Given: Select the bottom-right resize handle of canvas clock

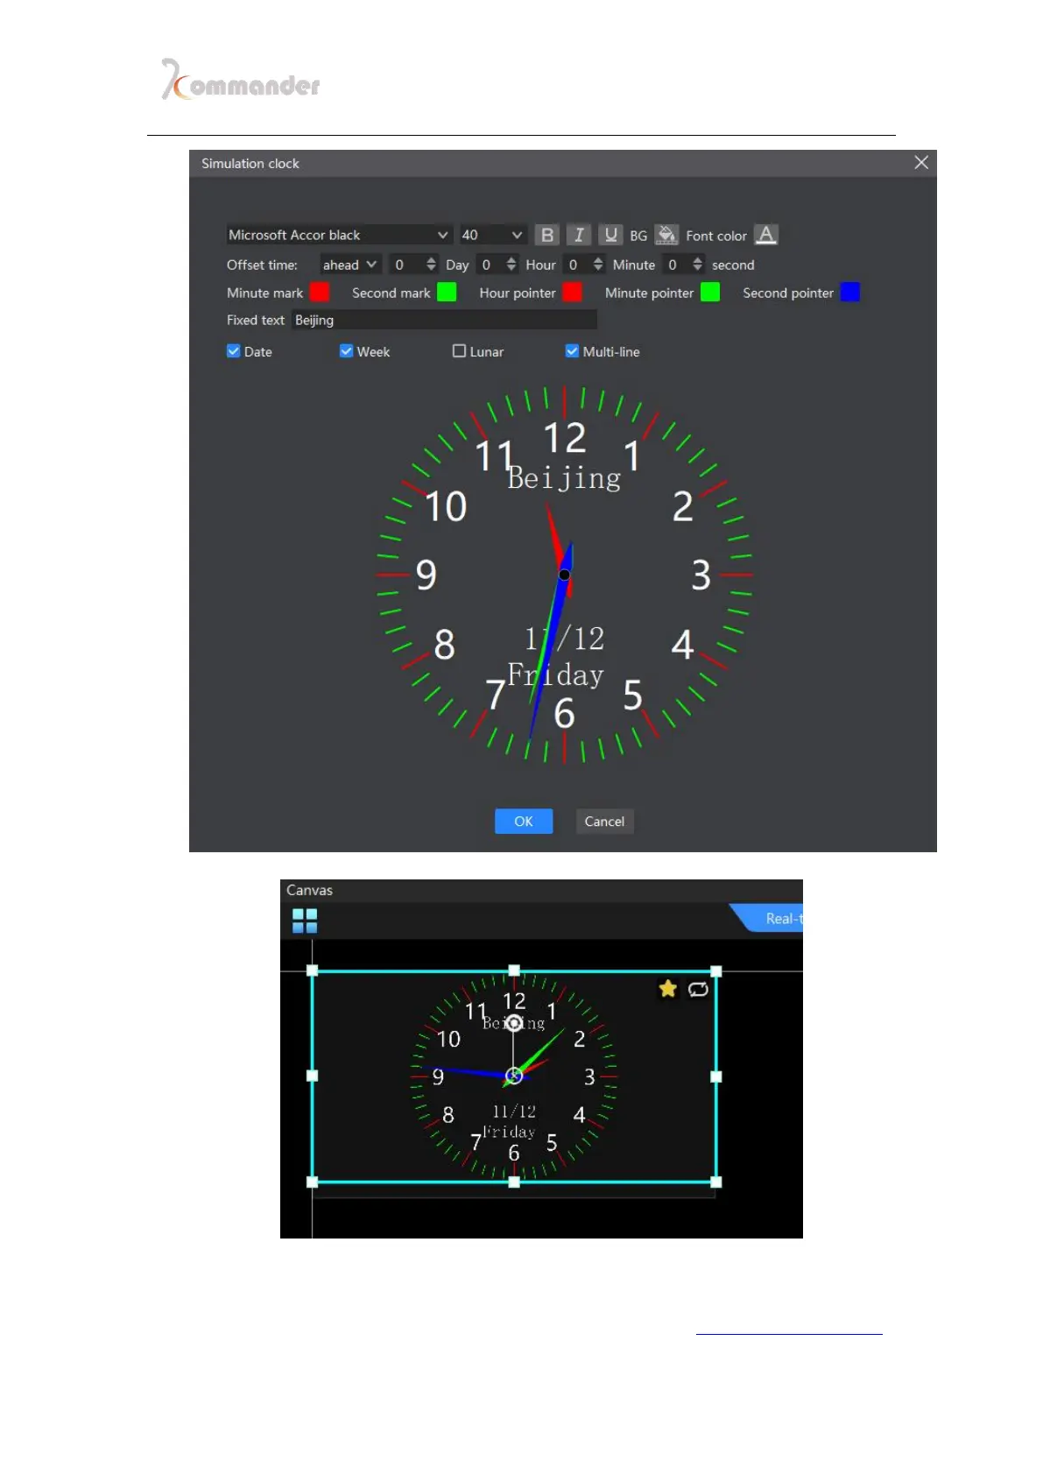Looking at the screenshot, I should pos(716,1182).
